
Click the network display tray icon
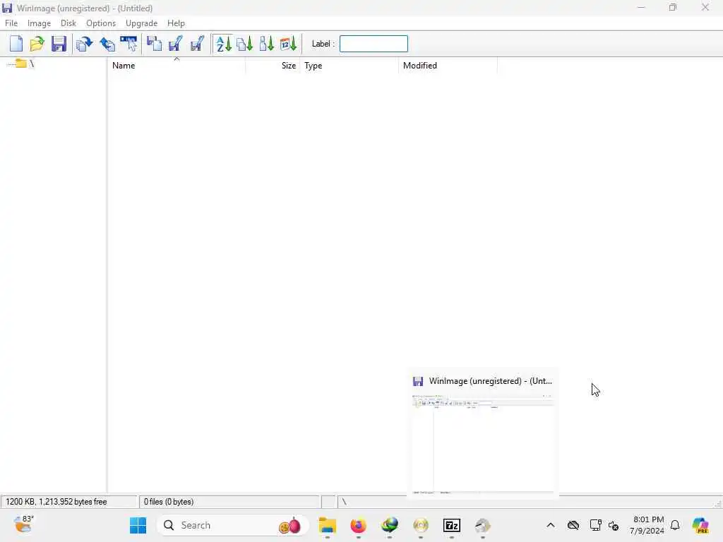tap(595, 525)
